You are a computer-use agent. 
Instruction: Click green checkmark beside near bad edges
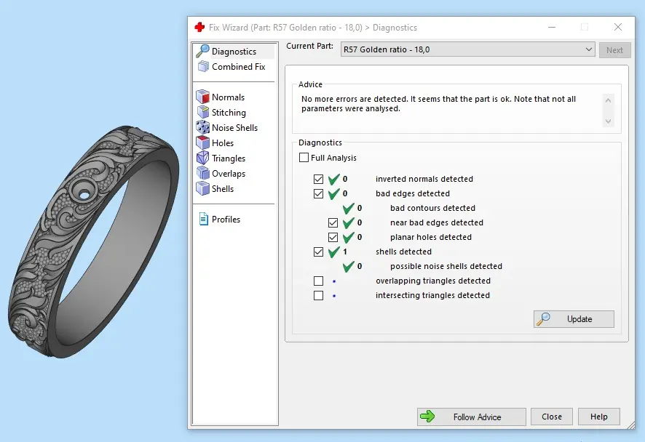pyautogui.click(x=349, y=222)
